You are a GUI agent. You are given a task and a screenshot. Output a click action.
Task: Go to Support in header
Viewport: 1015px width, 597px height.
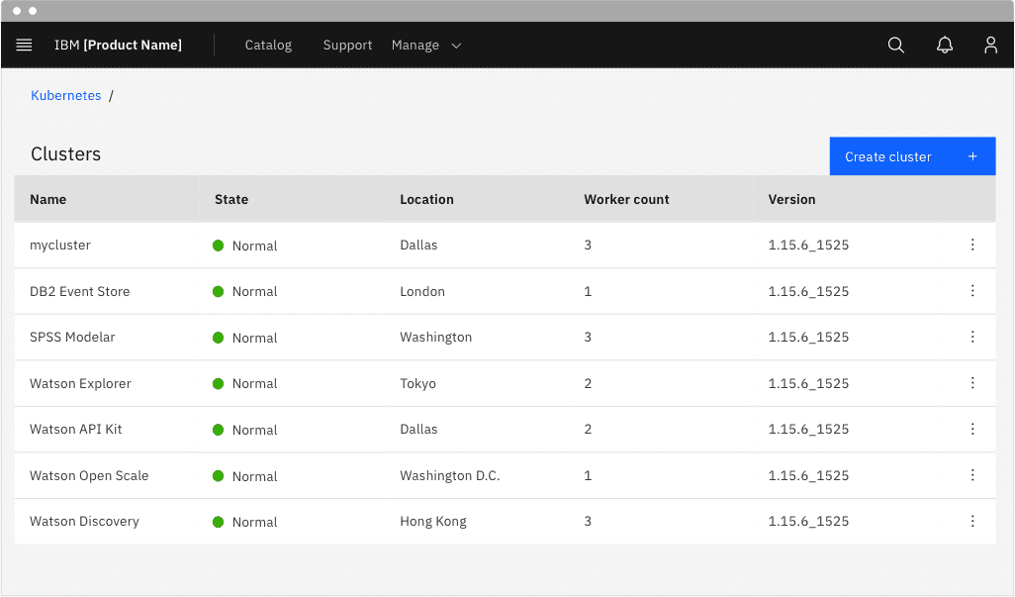point(347,46)
